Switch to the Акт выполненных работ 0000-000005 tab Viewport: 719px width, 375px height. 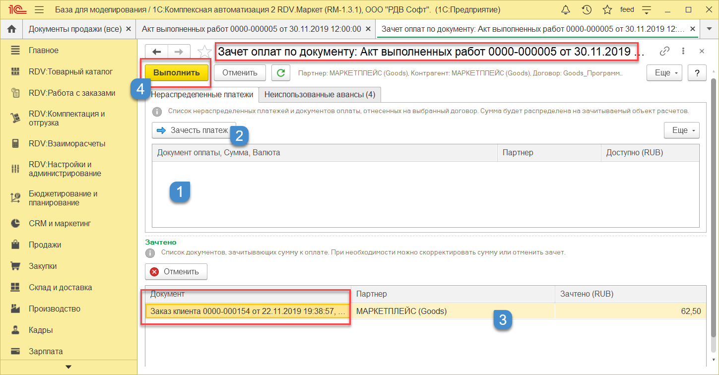point(252,29)
